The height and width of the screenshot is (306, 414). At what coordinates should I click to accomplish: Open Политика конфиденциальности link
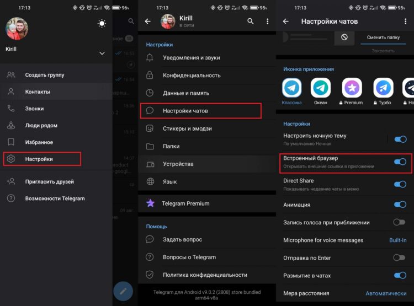tap(205, 275)
